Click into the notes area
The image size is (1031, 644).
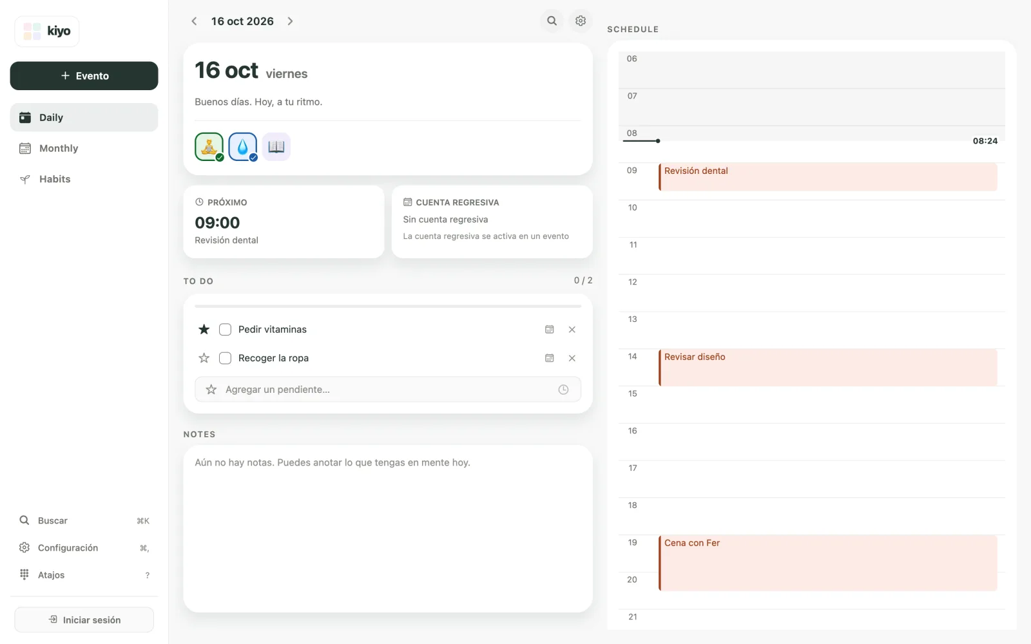pyautogui.click(x=388, y=529)
